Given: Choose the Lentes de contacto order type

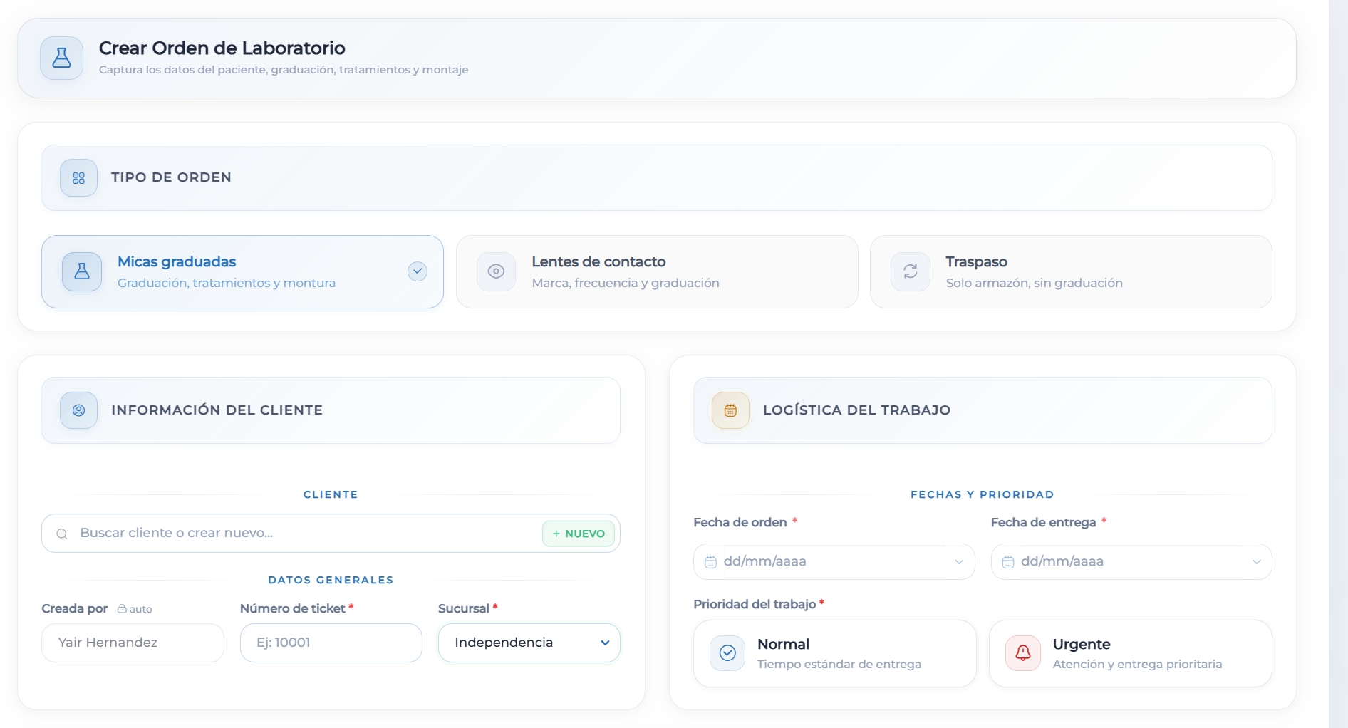Looking at the screenshot, I should 656,271.
